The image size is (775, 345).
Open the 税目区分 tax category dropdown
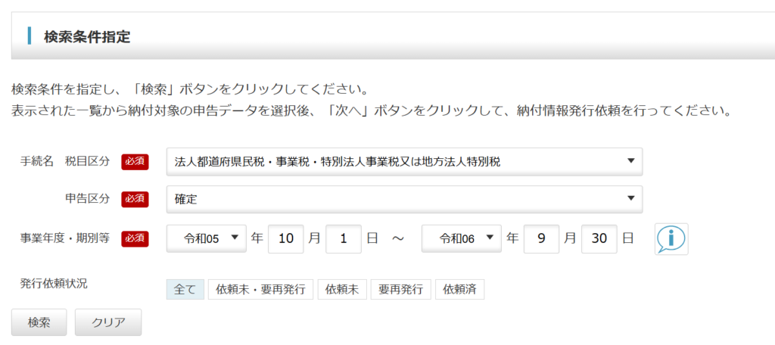coord(404,161)
